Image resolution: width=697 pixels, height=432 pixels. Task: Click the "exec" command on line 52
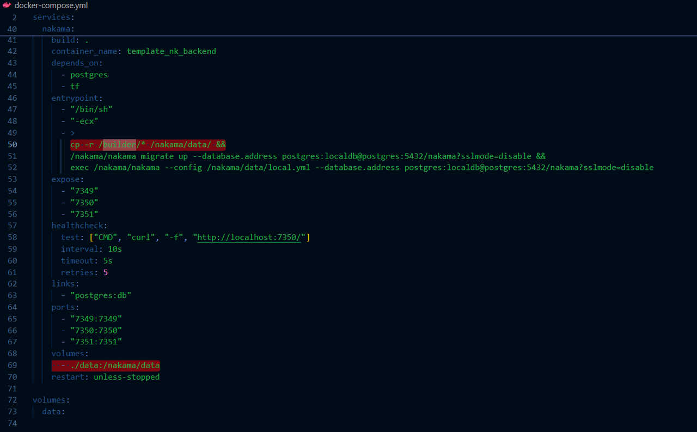[x=80, y=168]
